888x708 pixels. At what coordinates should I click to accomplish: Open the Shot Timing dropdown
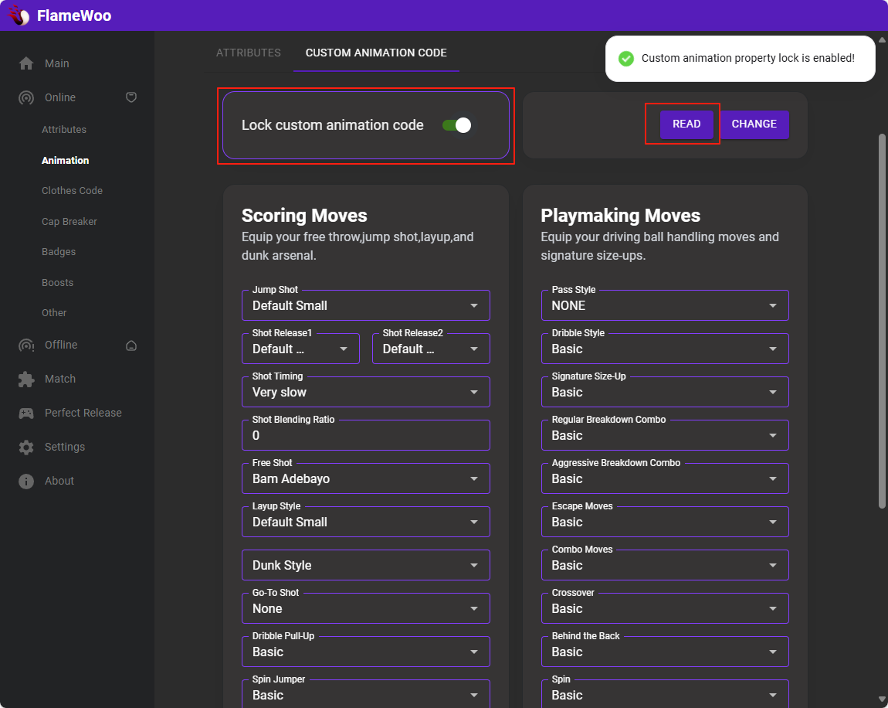pyautogui.click(x=366, y=393)
